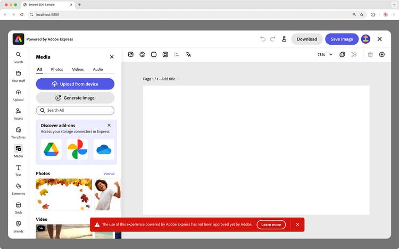Open the Templates panel
This screenshot has height=249, width=399.
pos(18,133)
